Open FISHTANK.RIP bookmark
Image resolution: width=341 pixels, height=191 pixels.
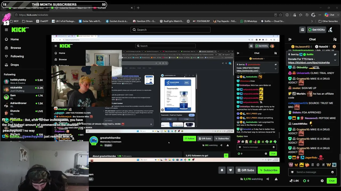(x=201, y=21)
